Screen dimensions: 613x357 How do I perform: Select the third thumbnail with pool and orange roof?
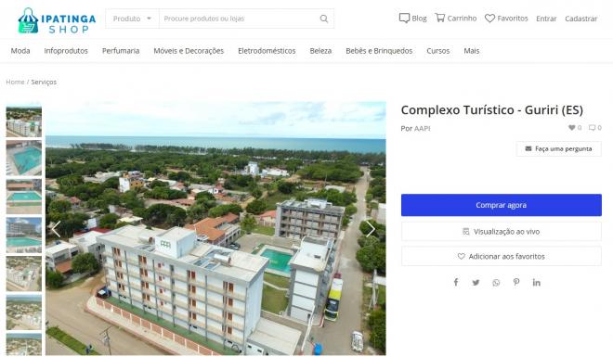pyautogui.click(x=24, y=197)
